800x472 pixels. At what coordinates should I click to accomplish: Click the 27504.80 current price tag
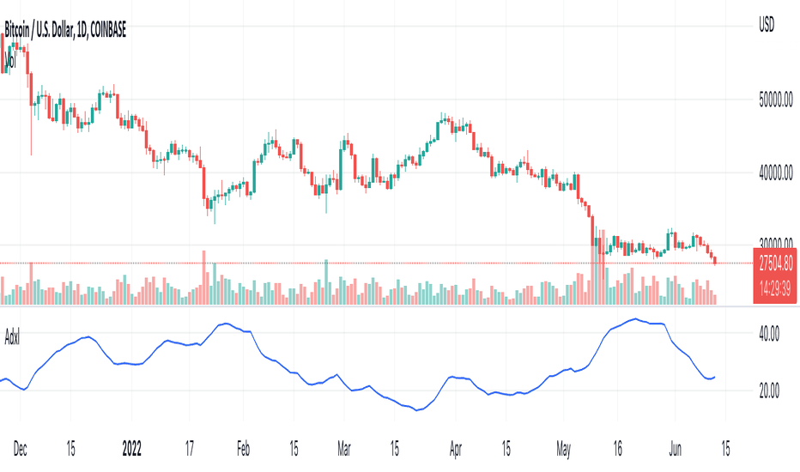[776, 263]
